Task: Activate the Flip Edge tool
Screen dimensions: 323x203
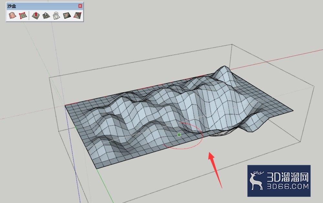Action: tap(78, 15)
